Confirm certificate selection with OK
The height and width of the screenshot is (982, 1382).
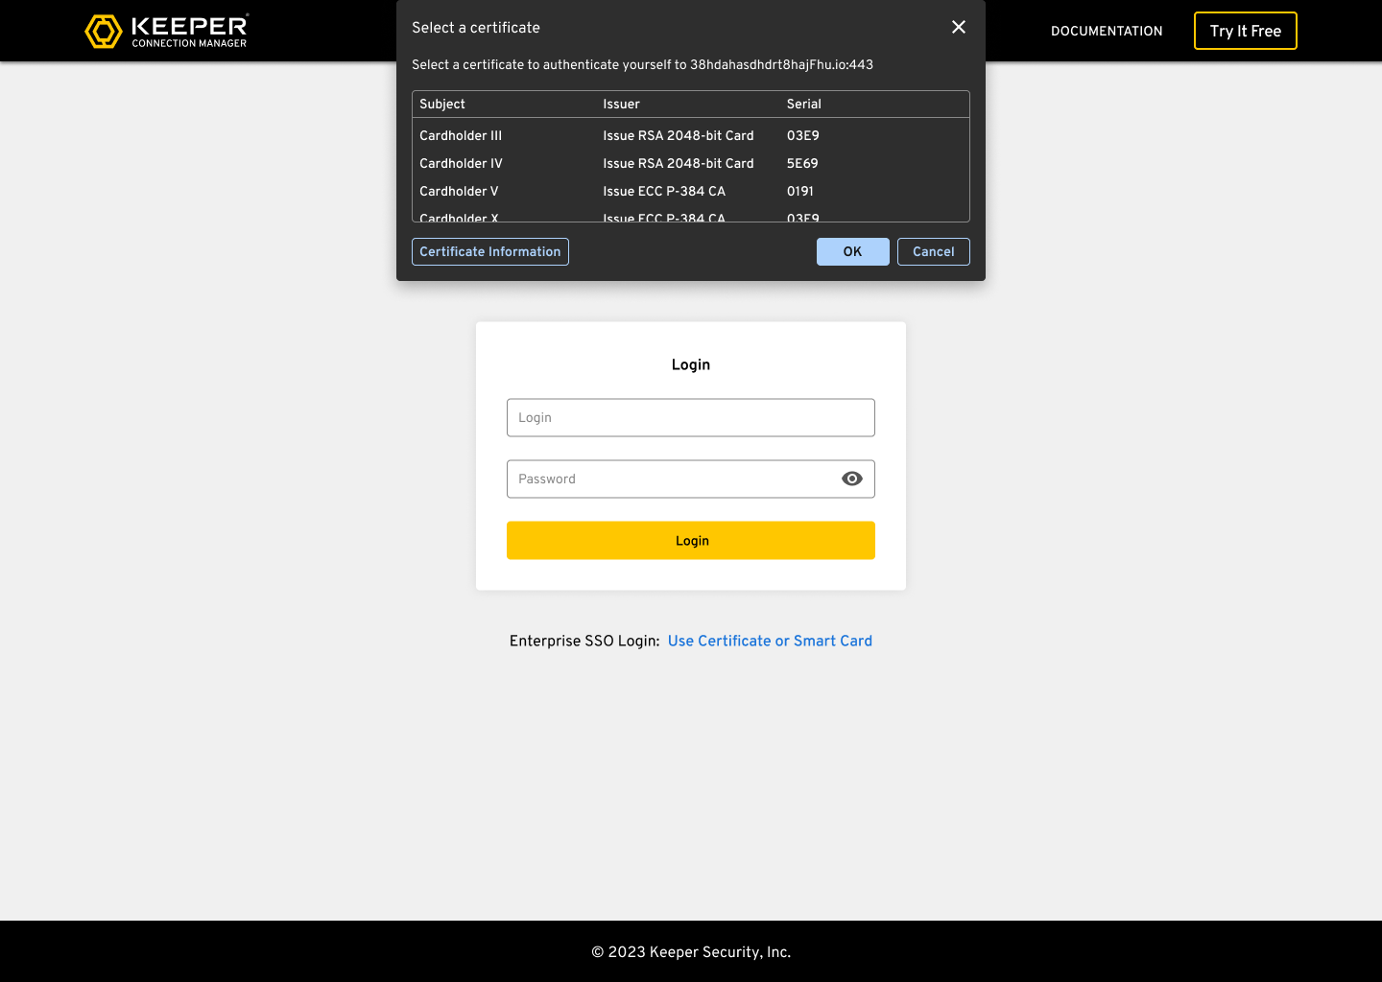tap(852, 251)
